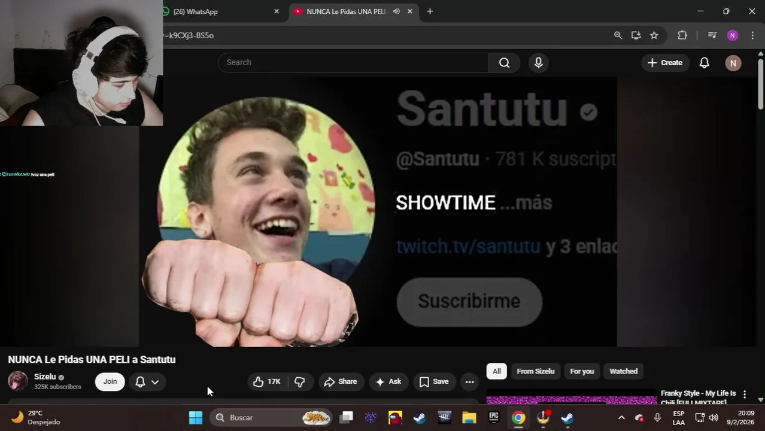Click the Ask button
Viewport: 765px width, 431px height.
tap(388, 382)
